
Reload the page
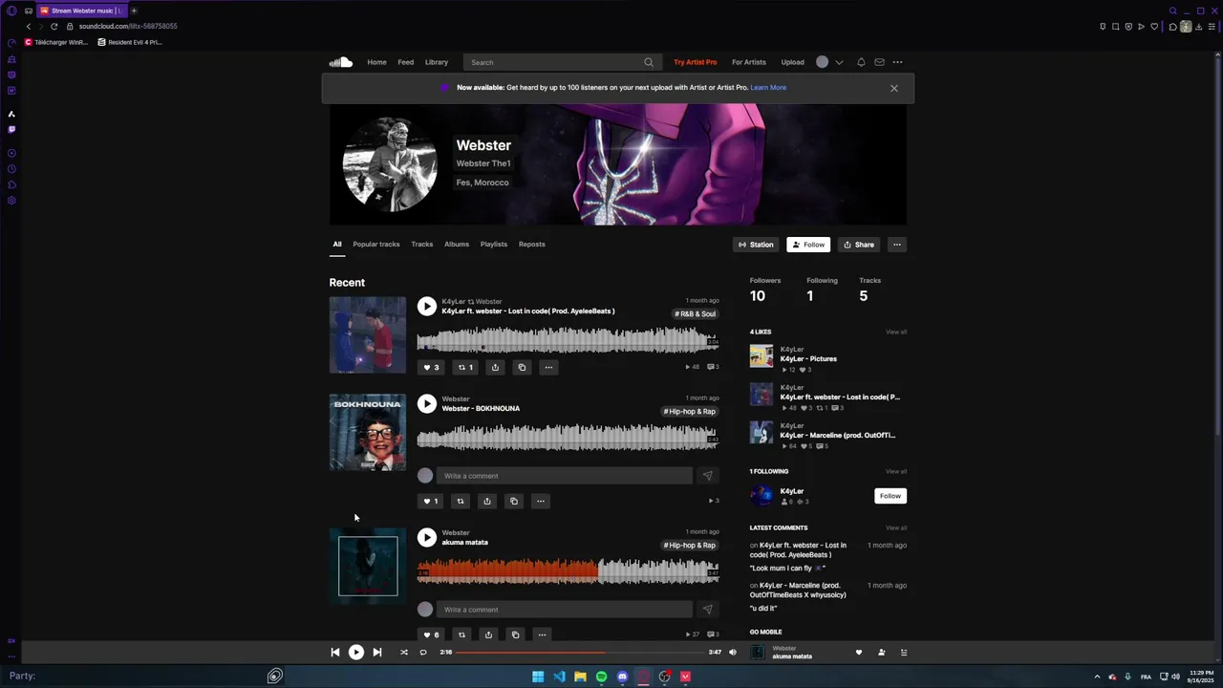pyautogui.click(x=54, y=26)
